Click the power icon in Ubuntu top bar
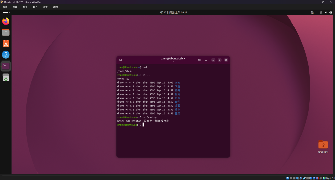Viewport: 335px width, 180px height. point(331,13)
